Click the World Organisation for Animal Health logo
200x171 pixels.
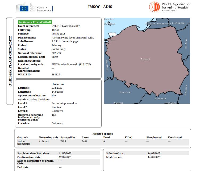click(x=170, y=7)
